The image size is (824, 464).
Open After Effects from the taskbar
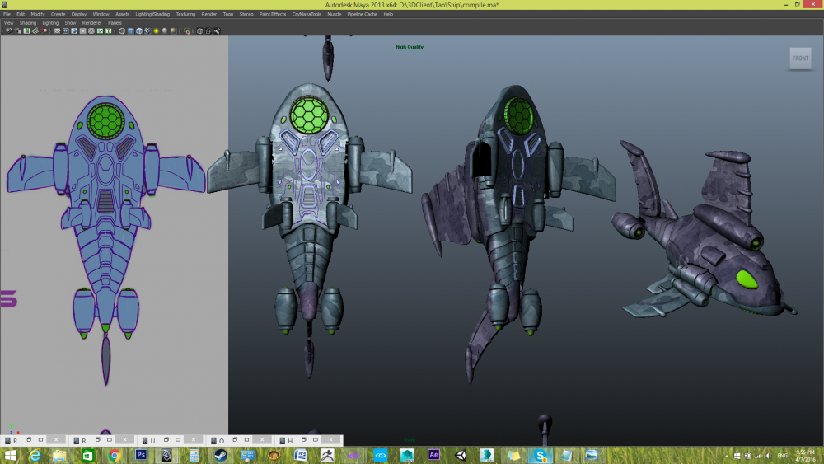tap(433, 455)
